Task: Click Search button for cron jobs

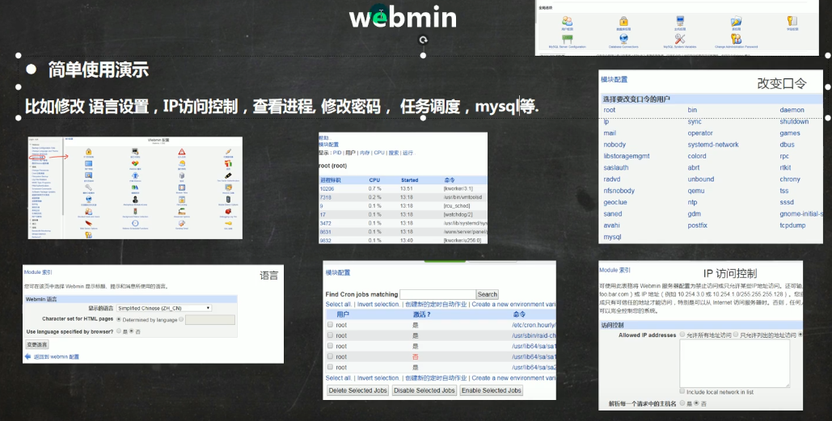Action: tap(487, 294)
